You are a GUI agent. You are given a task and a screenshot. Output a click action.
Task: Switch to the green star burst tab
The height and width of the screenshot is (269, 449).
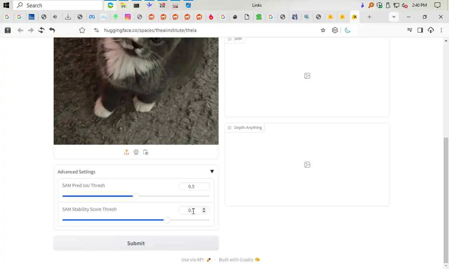(116, 17)
